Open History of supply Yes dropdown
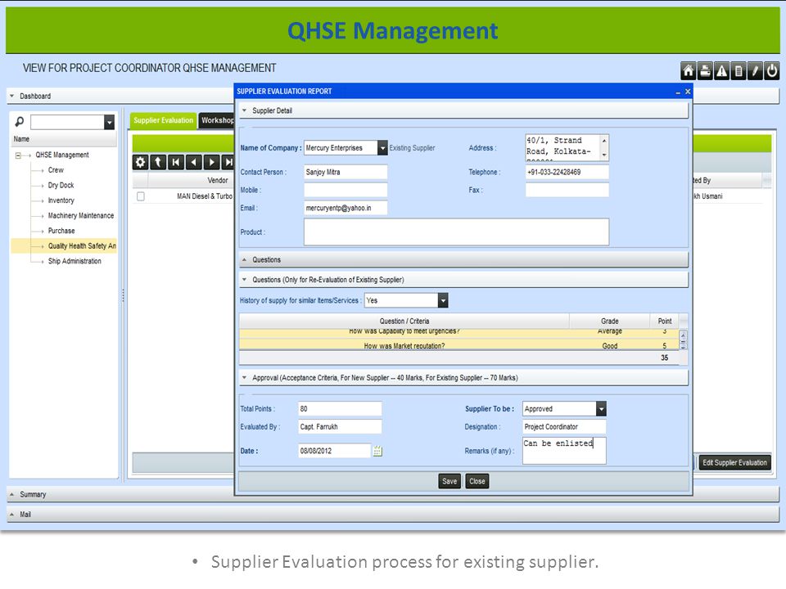This screenshot has width=786, height=589. coord(443,300)
